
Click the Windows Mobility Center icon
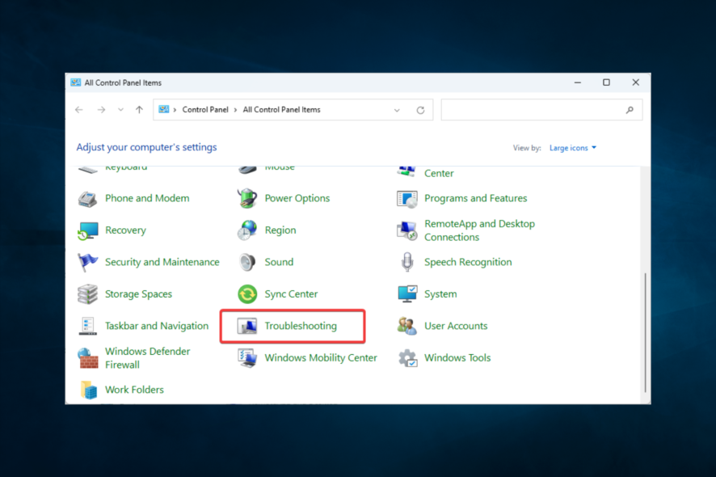(247, 358)
